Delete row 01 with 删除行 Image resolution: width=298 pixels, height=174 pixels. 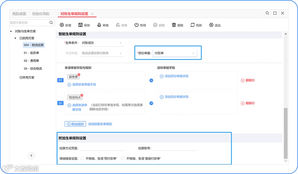[248, 80]
